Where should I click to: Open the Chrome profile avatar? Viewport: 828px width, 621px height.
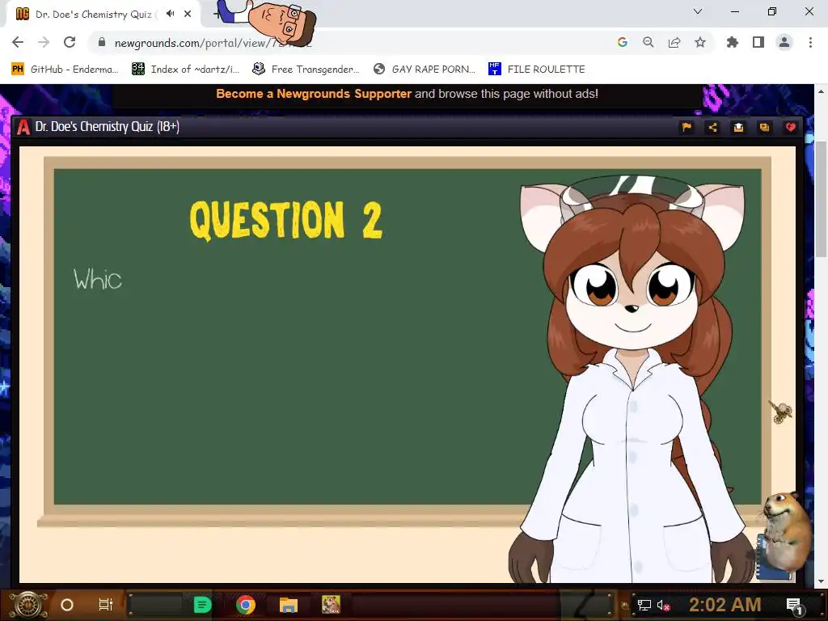[784, 42]
